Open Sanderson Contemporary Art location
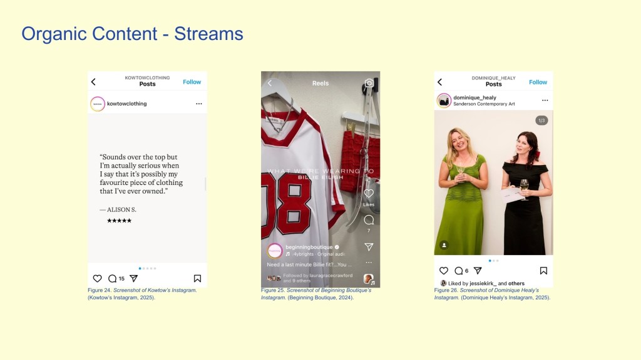The width and height of the screenshot is (641, 360). click(x=484, y=104)
